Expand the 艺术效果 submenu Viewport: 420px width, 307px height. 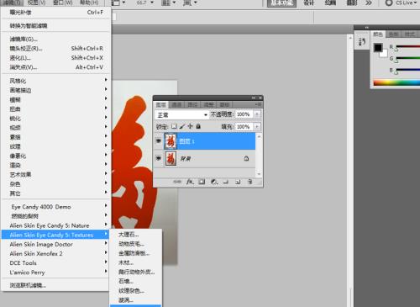(56, 174)
